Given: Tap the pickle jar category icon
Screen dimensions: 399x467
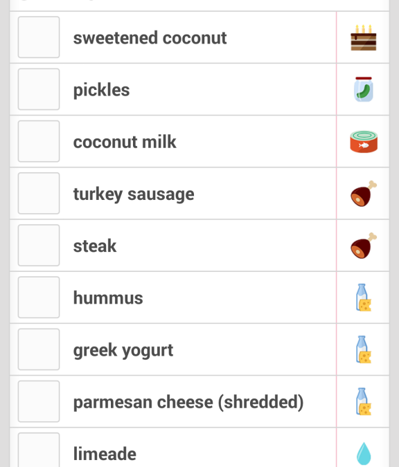Looking at the screenshot, I should pyautogui.click(x=363, y=89).
